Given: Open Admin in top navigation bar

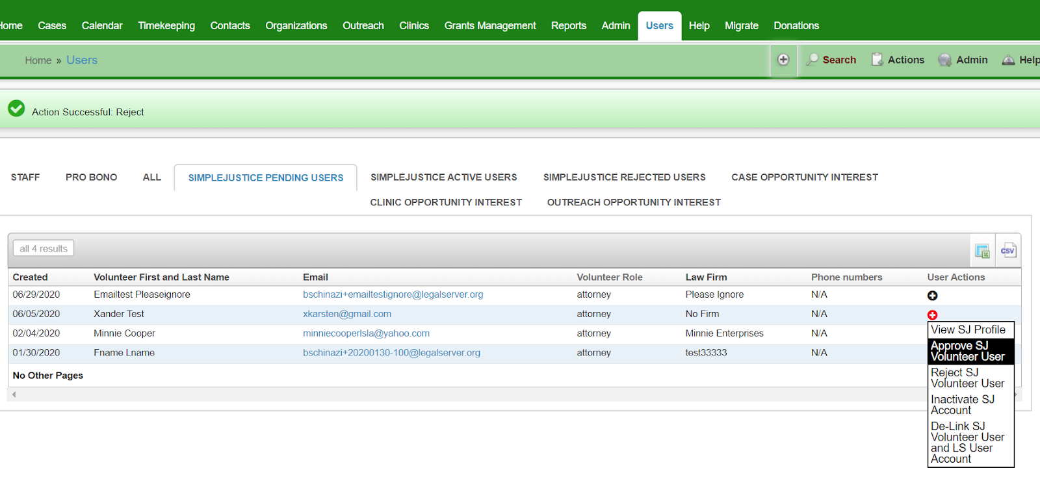Looking at the screenshot, I should tap(616, 25).
